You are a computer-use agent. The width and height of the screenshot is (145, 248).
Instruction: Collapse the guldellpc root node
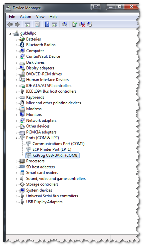coord(10,33)
